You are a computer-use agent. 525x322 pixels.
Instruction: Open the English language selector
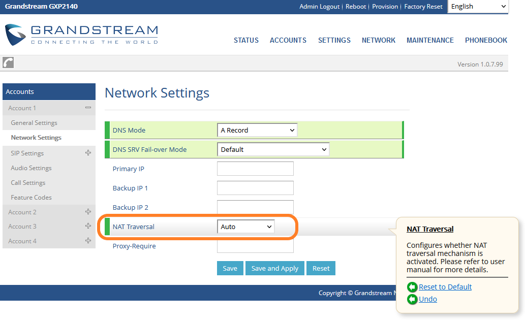click(x=478, y=7)
